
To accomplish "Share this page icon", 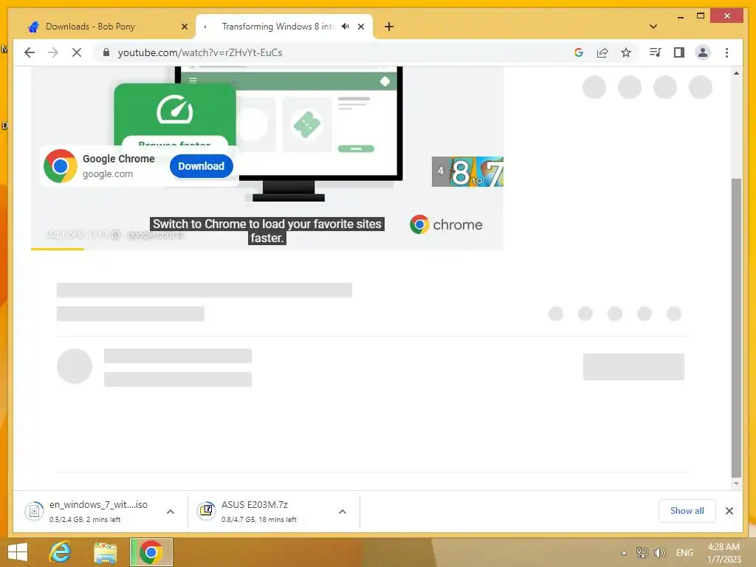I will click(602, 52).
